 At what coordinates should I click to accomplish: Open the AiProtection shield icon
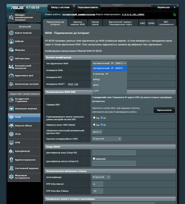point(11,58)
